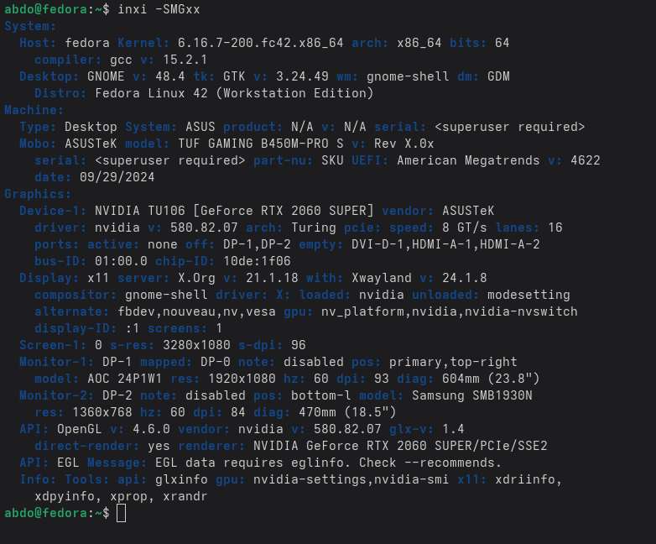656x544 pixels.
Task: Click the "Graphics:" section header
Action: (38, 194)
